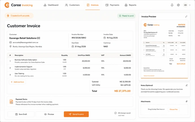195x122 pixels.
Task: Go to the Dashboard tab
Action: [51, 5]
